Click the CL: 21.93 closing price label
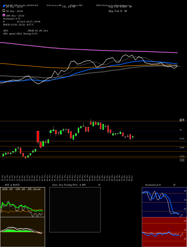Image resolution: width=187 pixels, height=247 pixels. [x=69, y=7]
